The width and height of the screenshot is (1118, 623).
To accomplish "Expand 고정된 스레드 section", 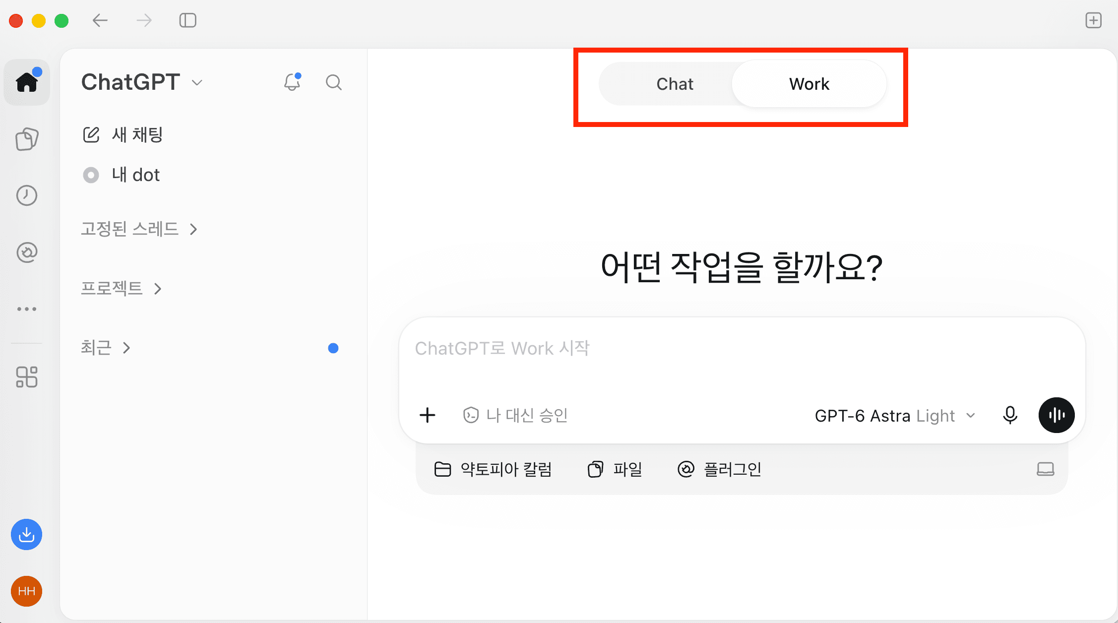I will click(x=139, y=229).
